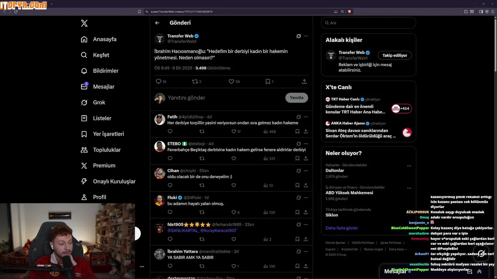Like Fatih's reply with 17 likes
The image size is (497, 279).
pos(236,131)
